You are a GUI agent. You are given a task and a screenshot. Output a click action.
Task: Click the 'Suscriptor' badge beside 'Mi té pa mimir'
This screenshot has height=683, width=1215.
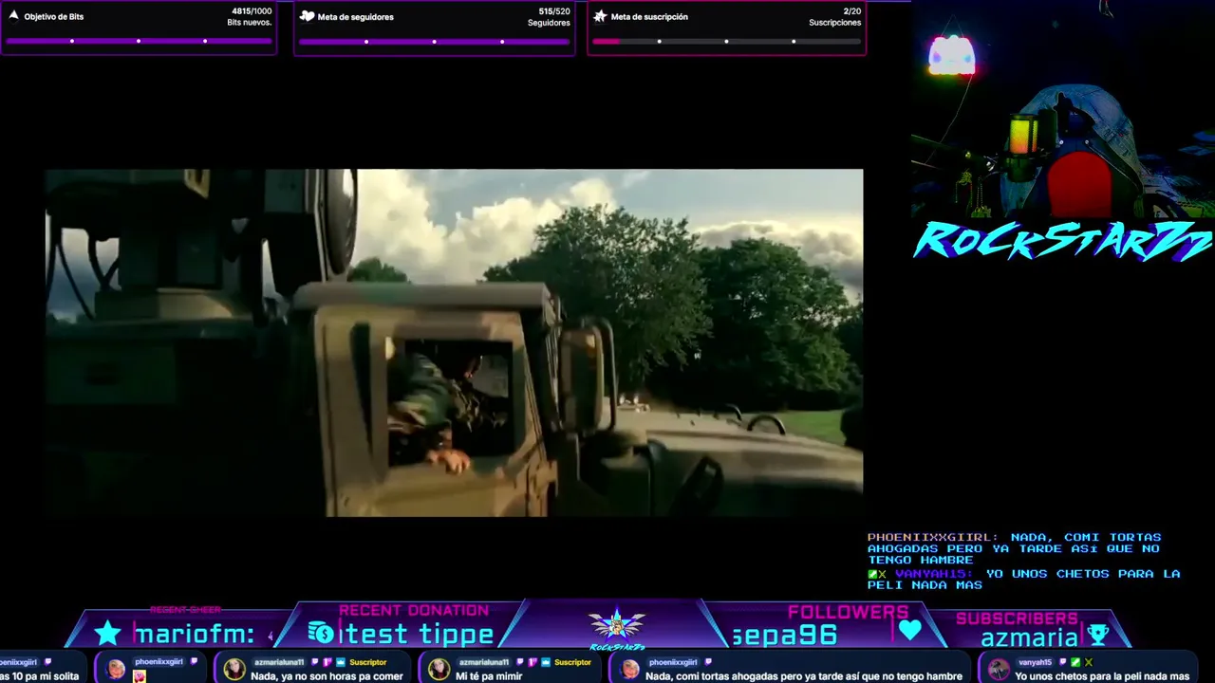point(572,662)
